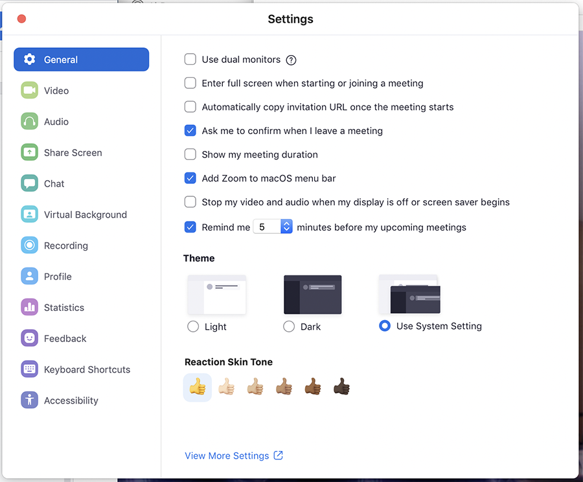583x482 pixels.
Task: Open the Chat settings section
Action: point(53,183)
